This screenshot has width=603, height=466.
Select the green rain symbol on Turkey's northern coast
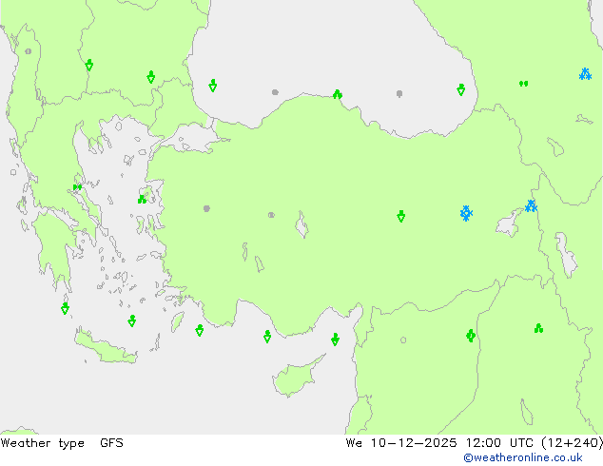click(x=338, y=94)
